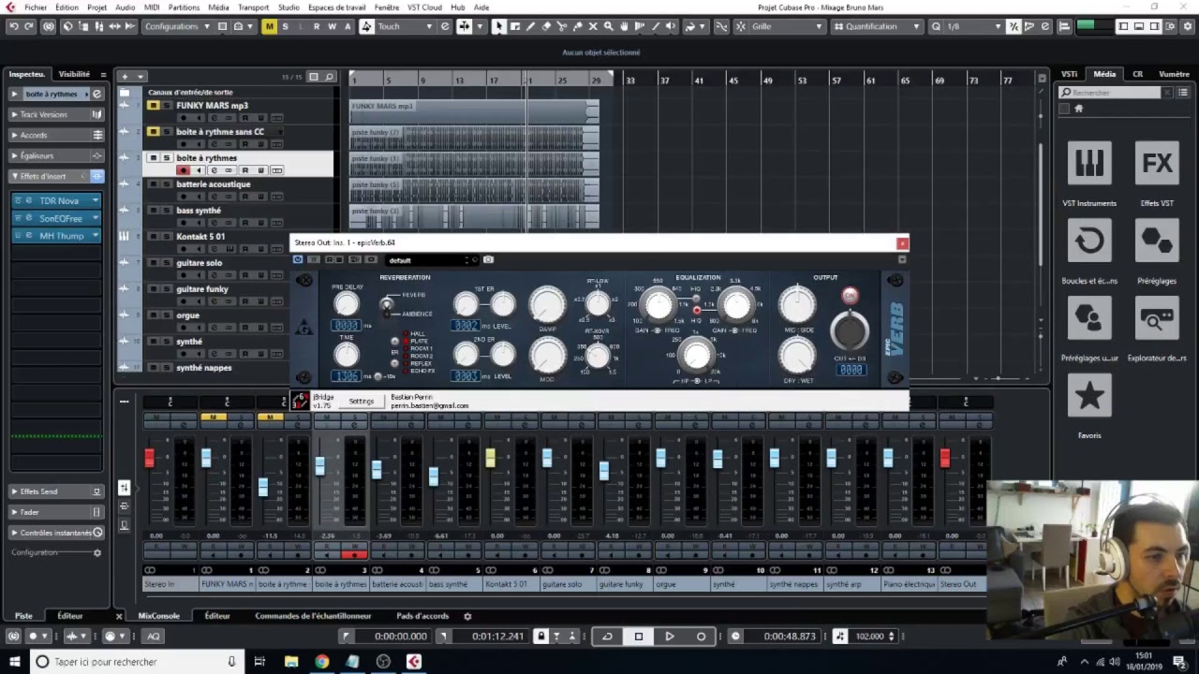Toggle global Solo S button
This screenshot has height=674, width=1199.
click(x=286, y=26)
